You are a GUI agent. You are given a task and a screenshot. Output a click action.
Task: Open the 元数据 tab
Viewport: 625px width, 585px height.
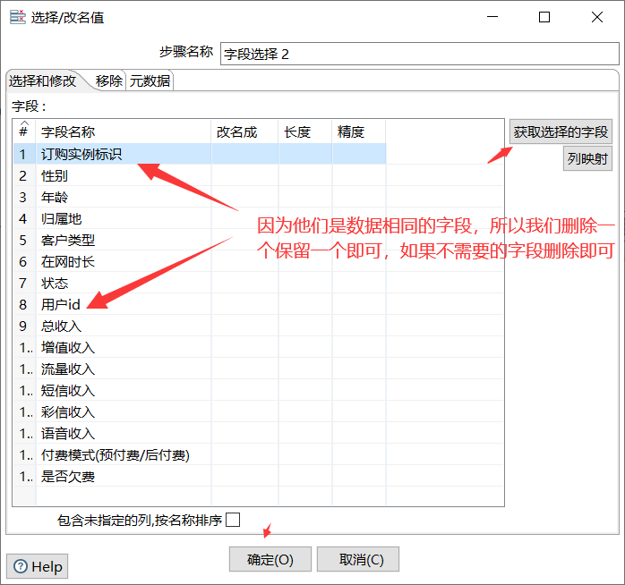(x=150, y=81)
